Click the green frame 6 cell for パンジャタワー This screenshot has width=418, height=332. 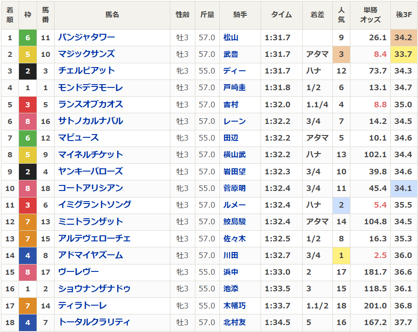click(28, 38)
